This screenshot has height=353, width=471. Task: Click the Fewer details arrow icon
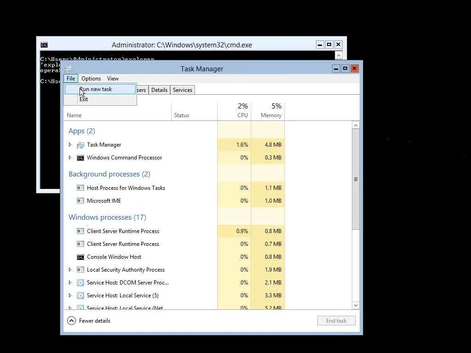point(71,320)
